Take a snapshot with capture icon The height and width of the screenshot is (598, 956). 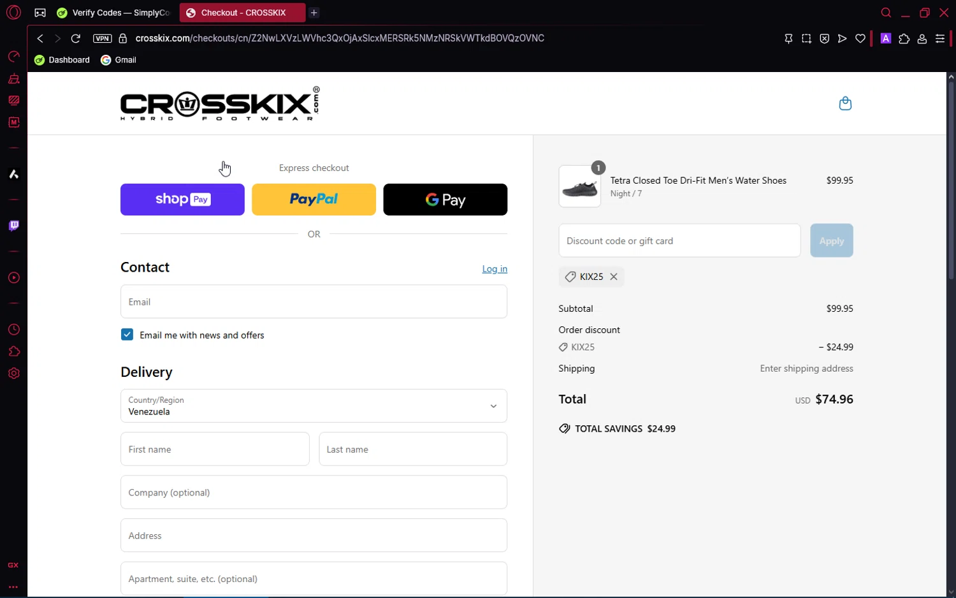[806, 39]
